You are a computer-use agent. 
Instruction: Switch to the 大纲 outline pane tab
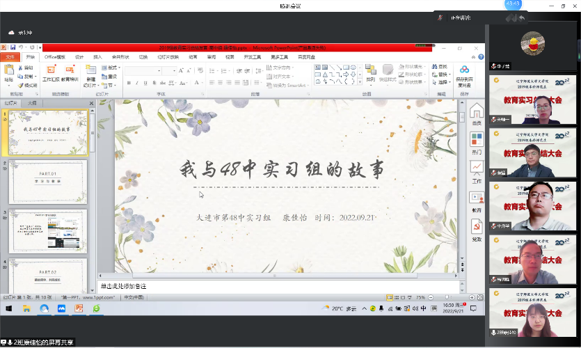click(33, 103)
